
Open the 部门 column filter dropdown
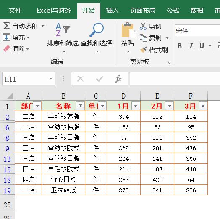(37, 106)
